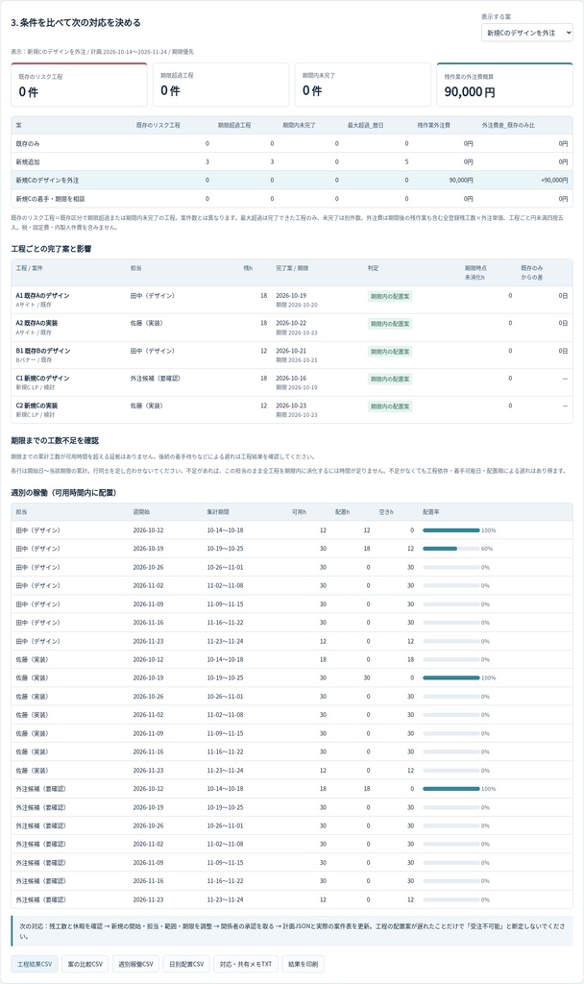Select the 新規追加 comparison row
Viewport: 584px width, 984px height.
(292, 161)
